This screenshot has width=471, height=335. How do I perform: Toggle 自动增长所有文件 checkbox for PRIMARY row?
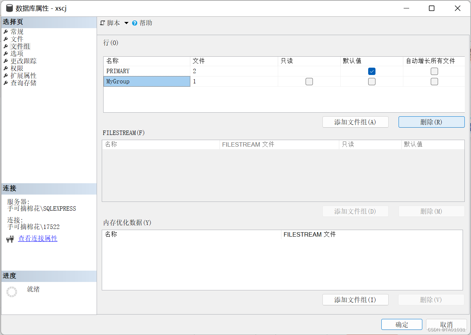tap(434, 71)
